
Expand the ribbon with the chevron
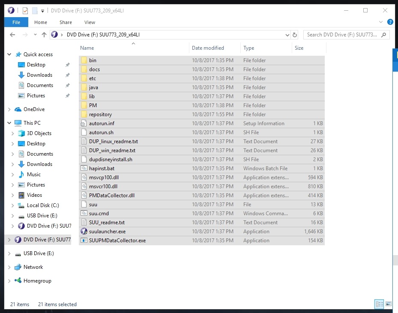(x=381, y=22)
